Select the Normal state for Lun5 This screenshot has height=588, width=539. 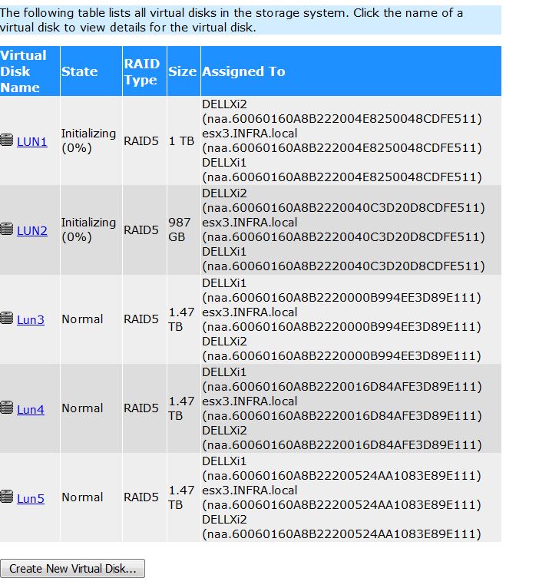click(82, 497)
